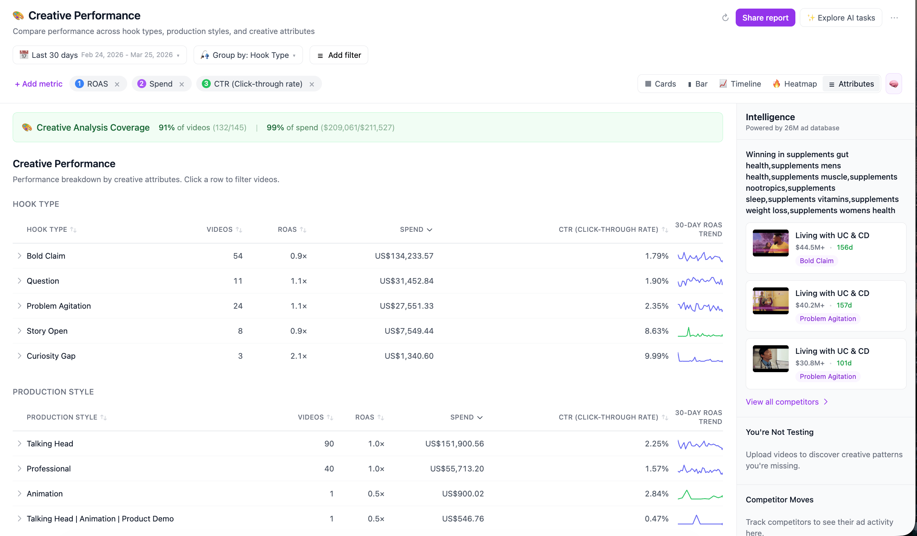The height and width of the screenshot is (536, 917).
Task: Click the brain Intelligence panel icon
Action: (893, 84)
